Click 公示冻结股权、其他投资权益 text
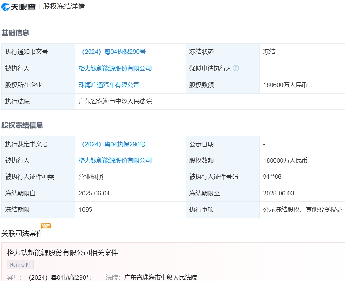The width and height of the screenshot is (345, 281). pos(303,209)
